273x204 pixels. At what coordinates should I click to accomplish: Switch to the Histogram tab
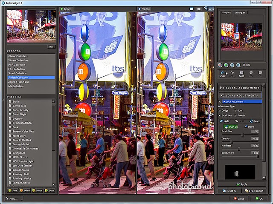tap(240, 13)
